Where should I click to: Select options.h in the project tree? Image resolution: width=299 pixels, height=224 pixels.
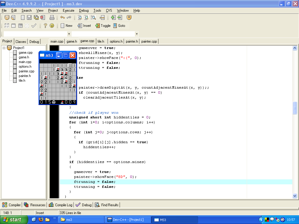pyautogui.click(x=25, y=66)
